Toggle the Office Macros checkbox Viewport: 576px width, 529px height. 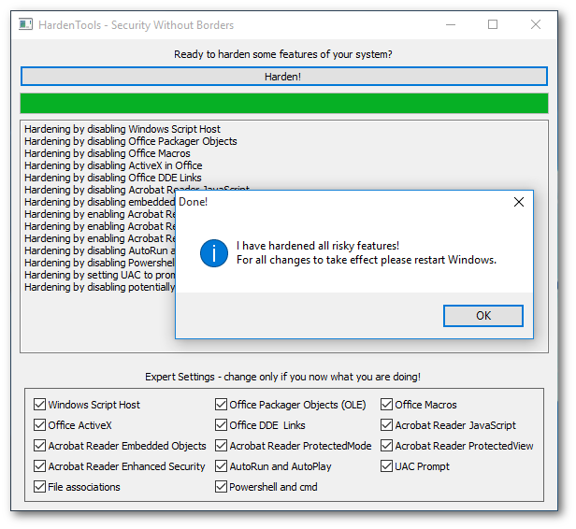pos(386,404)
